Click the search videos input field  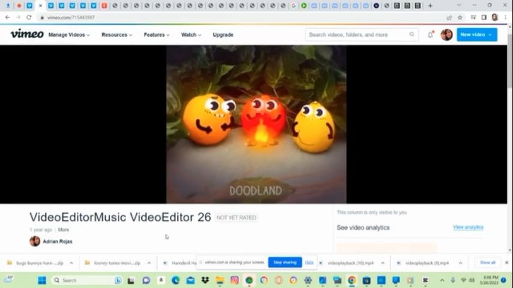pyautogui.click(x=357, y=35)
